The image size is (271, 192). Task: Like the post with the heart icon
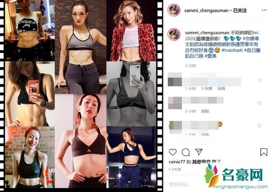172,152
